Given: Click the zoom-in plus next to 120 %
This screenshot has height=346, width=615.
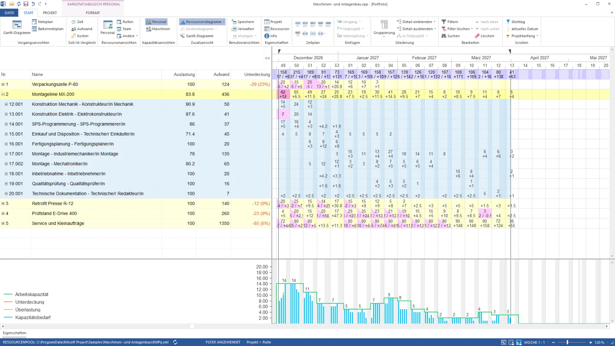Looking at the screenshot, I should 590,342.
